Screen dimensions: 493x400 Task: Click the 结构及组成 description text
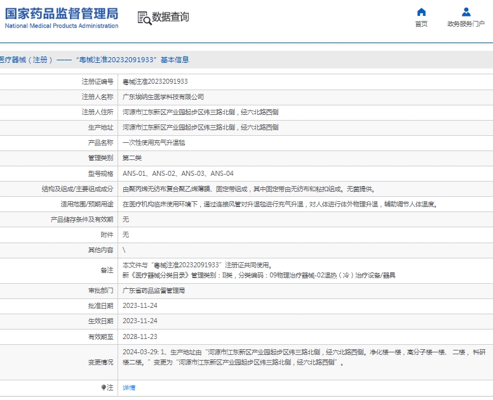(x=249, y=189)
